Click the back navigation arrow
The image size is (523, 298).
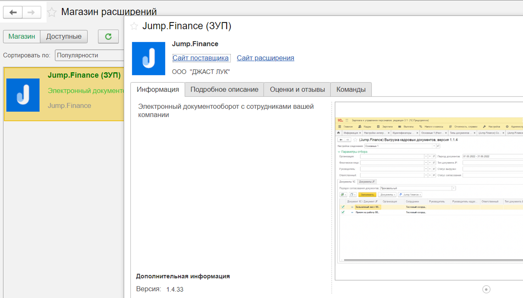[x=13, y=12]
